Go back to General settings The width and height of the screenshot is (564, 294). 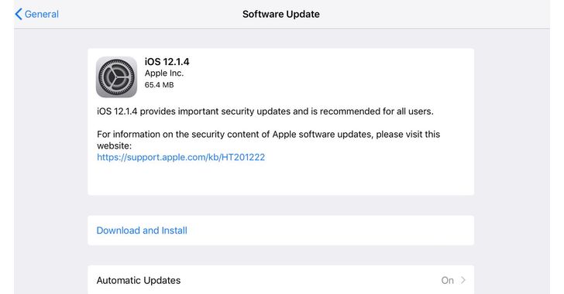click(x=36, y=14)
